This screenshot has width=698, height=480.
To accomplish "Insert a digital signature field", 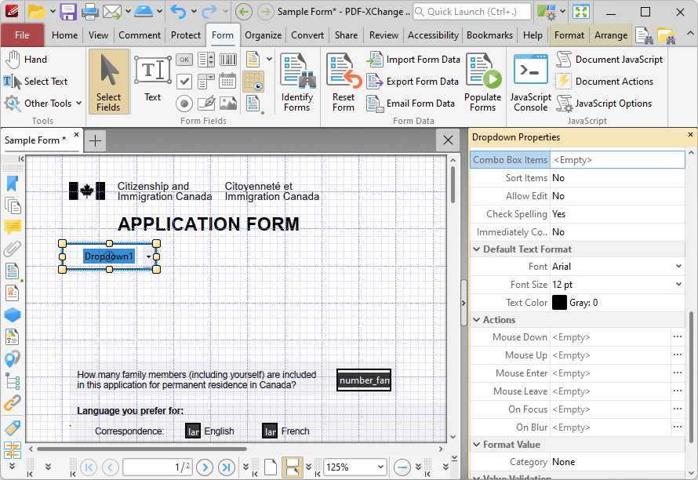I will click(x=206, y=104).
